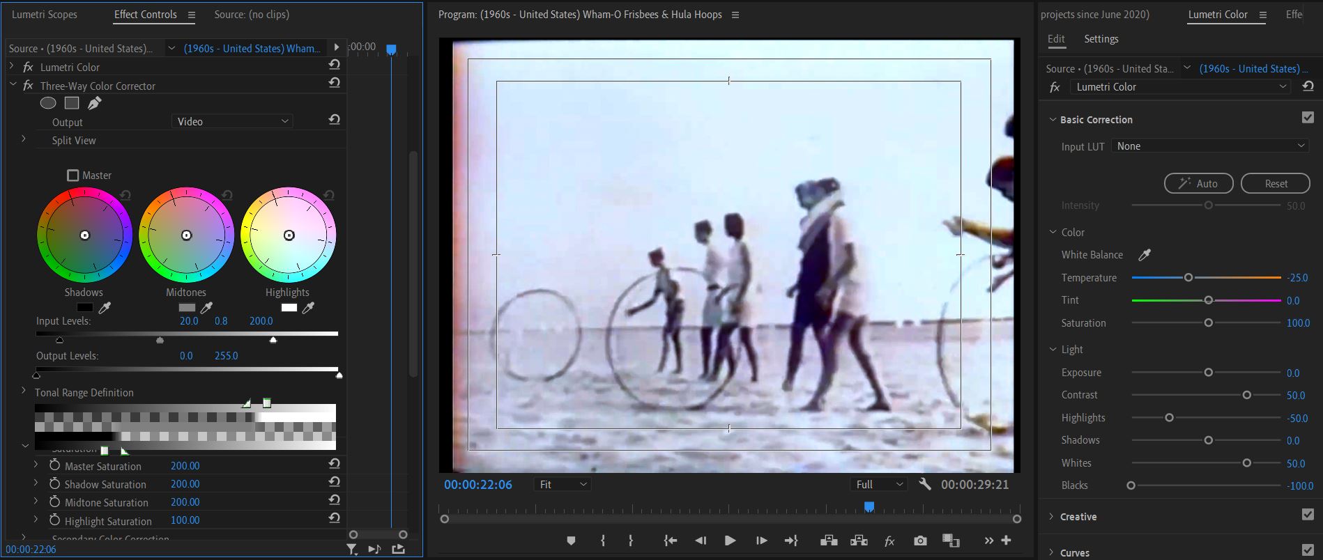Reset the Master Saturation parameter
The width and height of the screenshot is (1323, 560).
point(335,464)
